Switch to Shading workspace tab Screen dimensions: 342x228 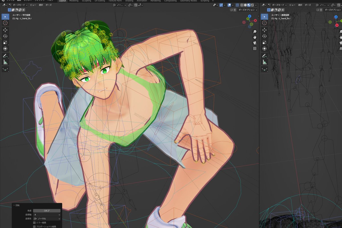129,1
